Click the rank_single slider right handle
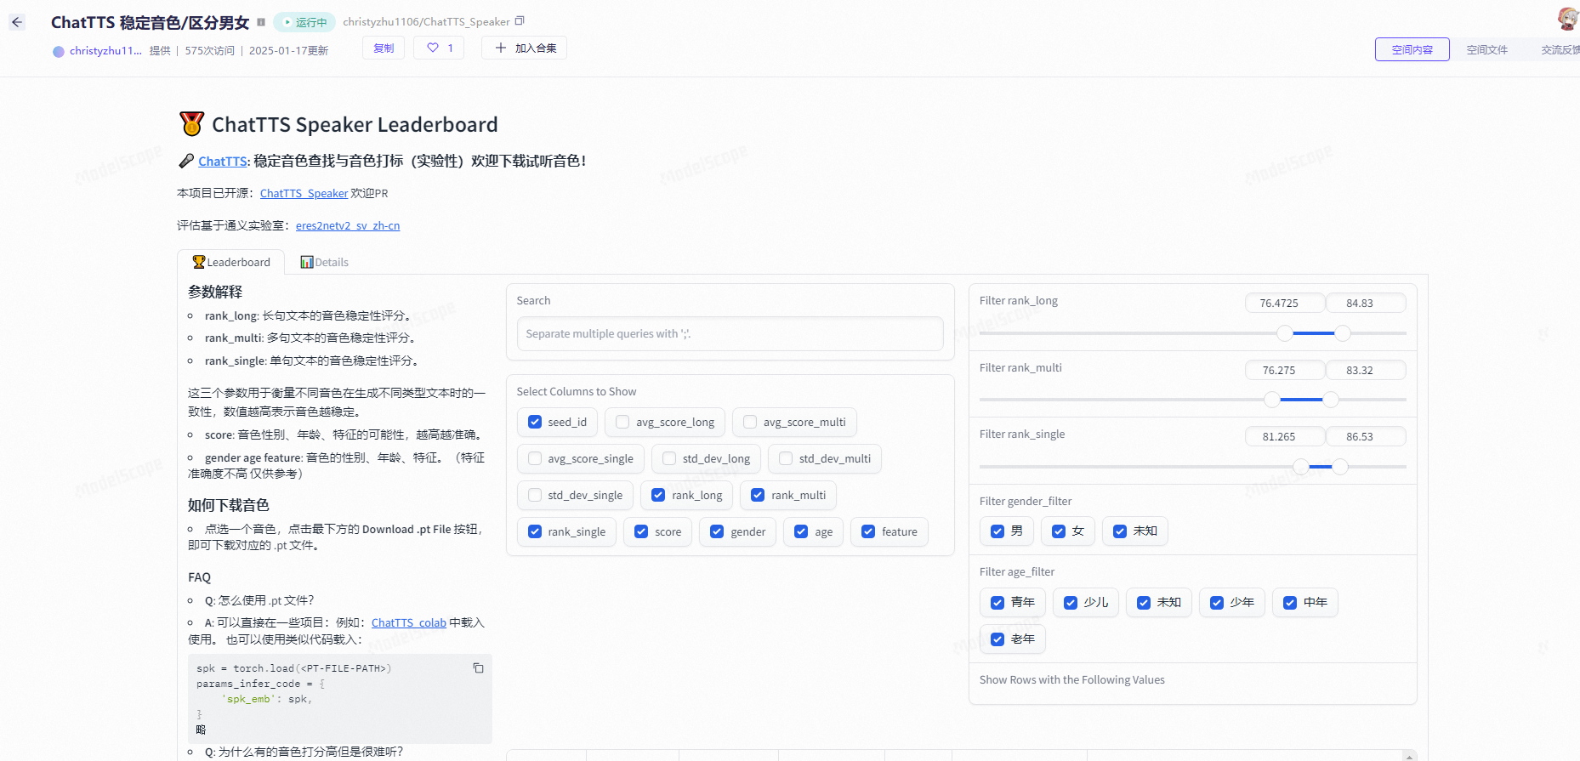 click(x=1340, y=467)
